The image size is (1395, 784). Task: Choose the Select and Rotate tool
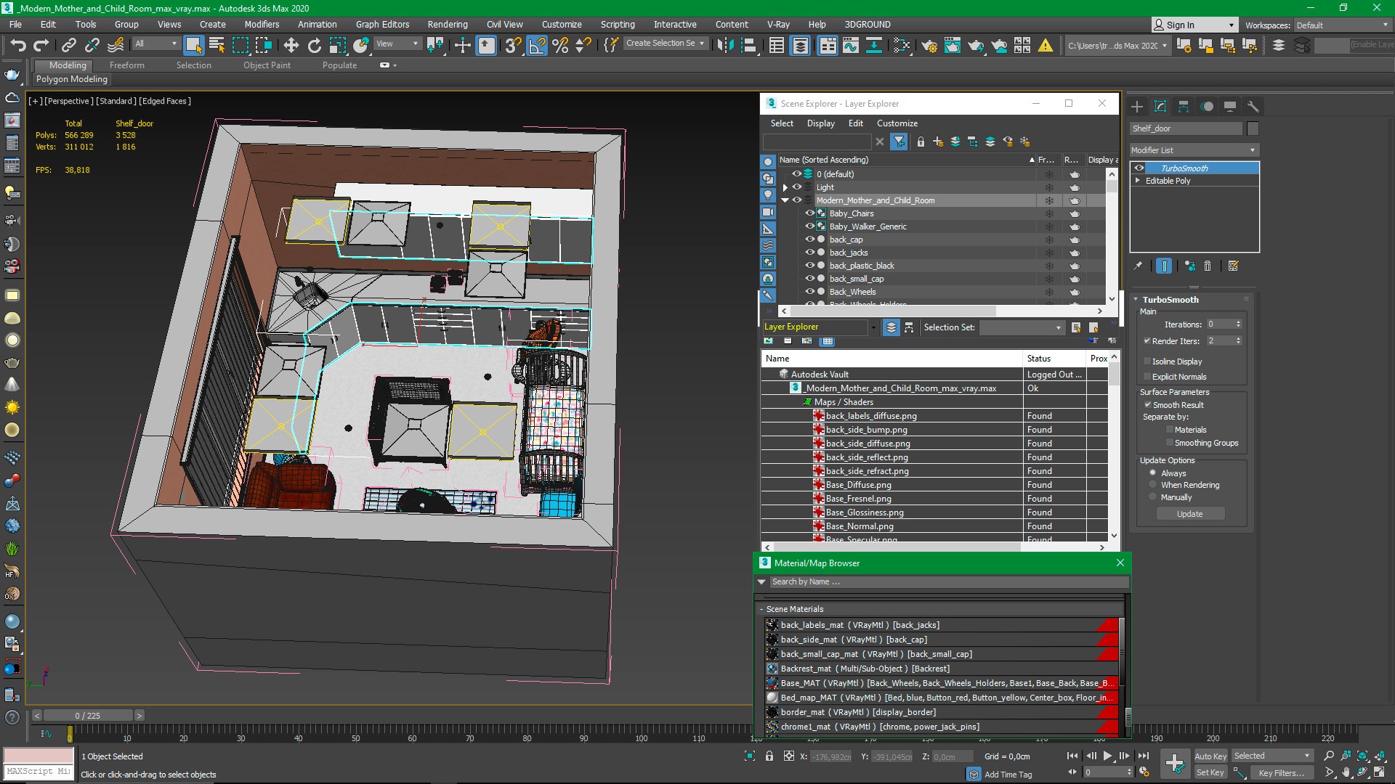coord(314,45)
